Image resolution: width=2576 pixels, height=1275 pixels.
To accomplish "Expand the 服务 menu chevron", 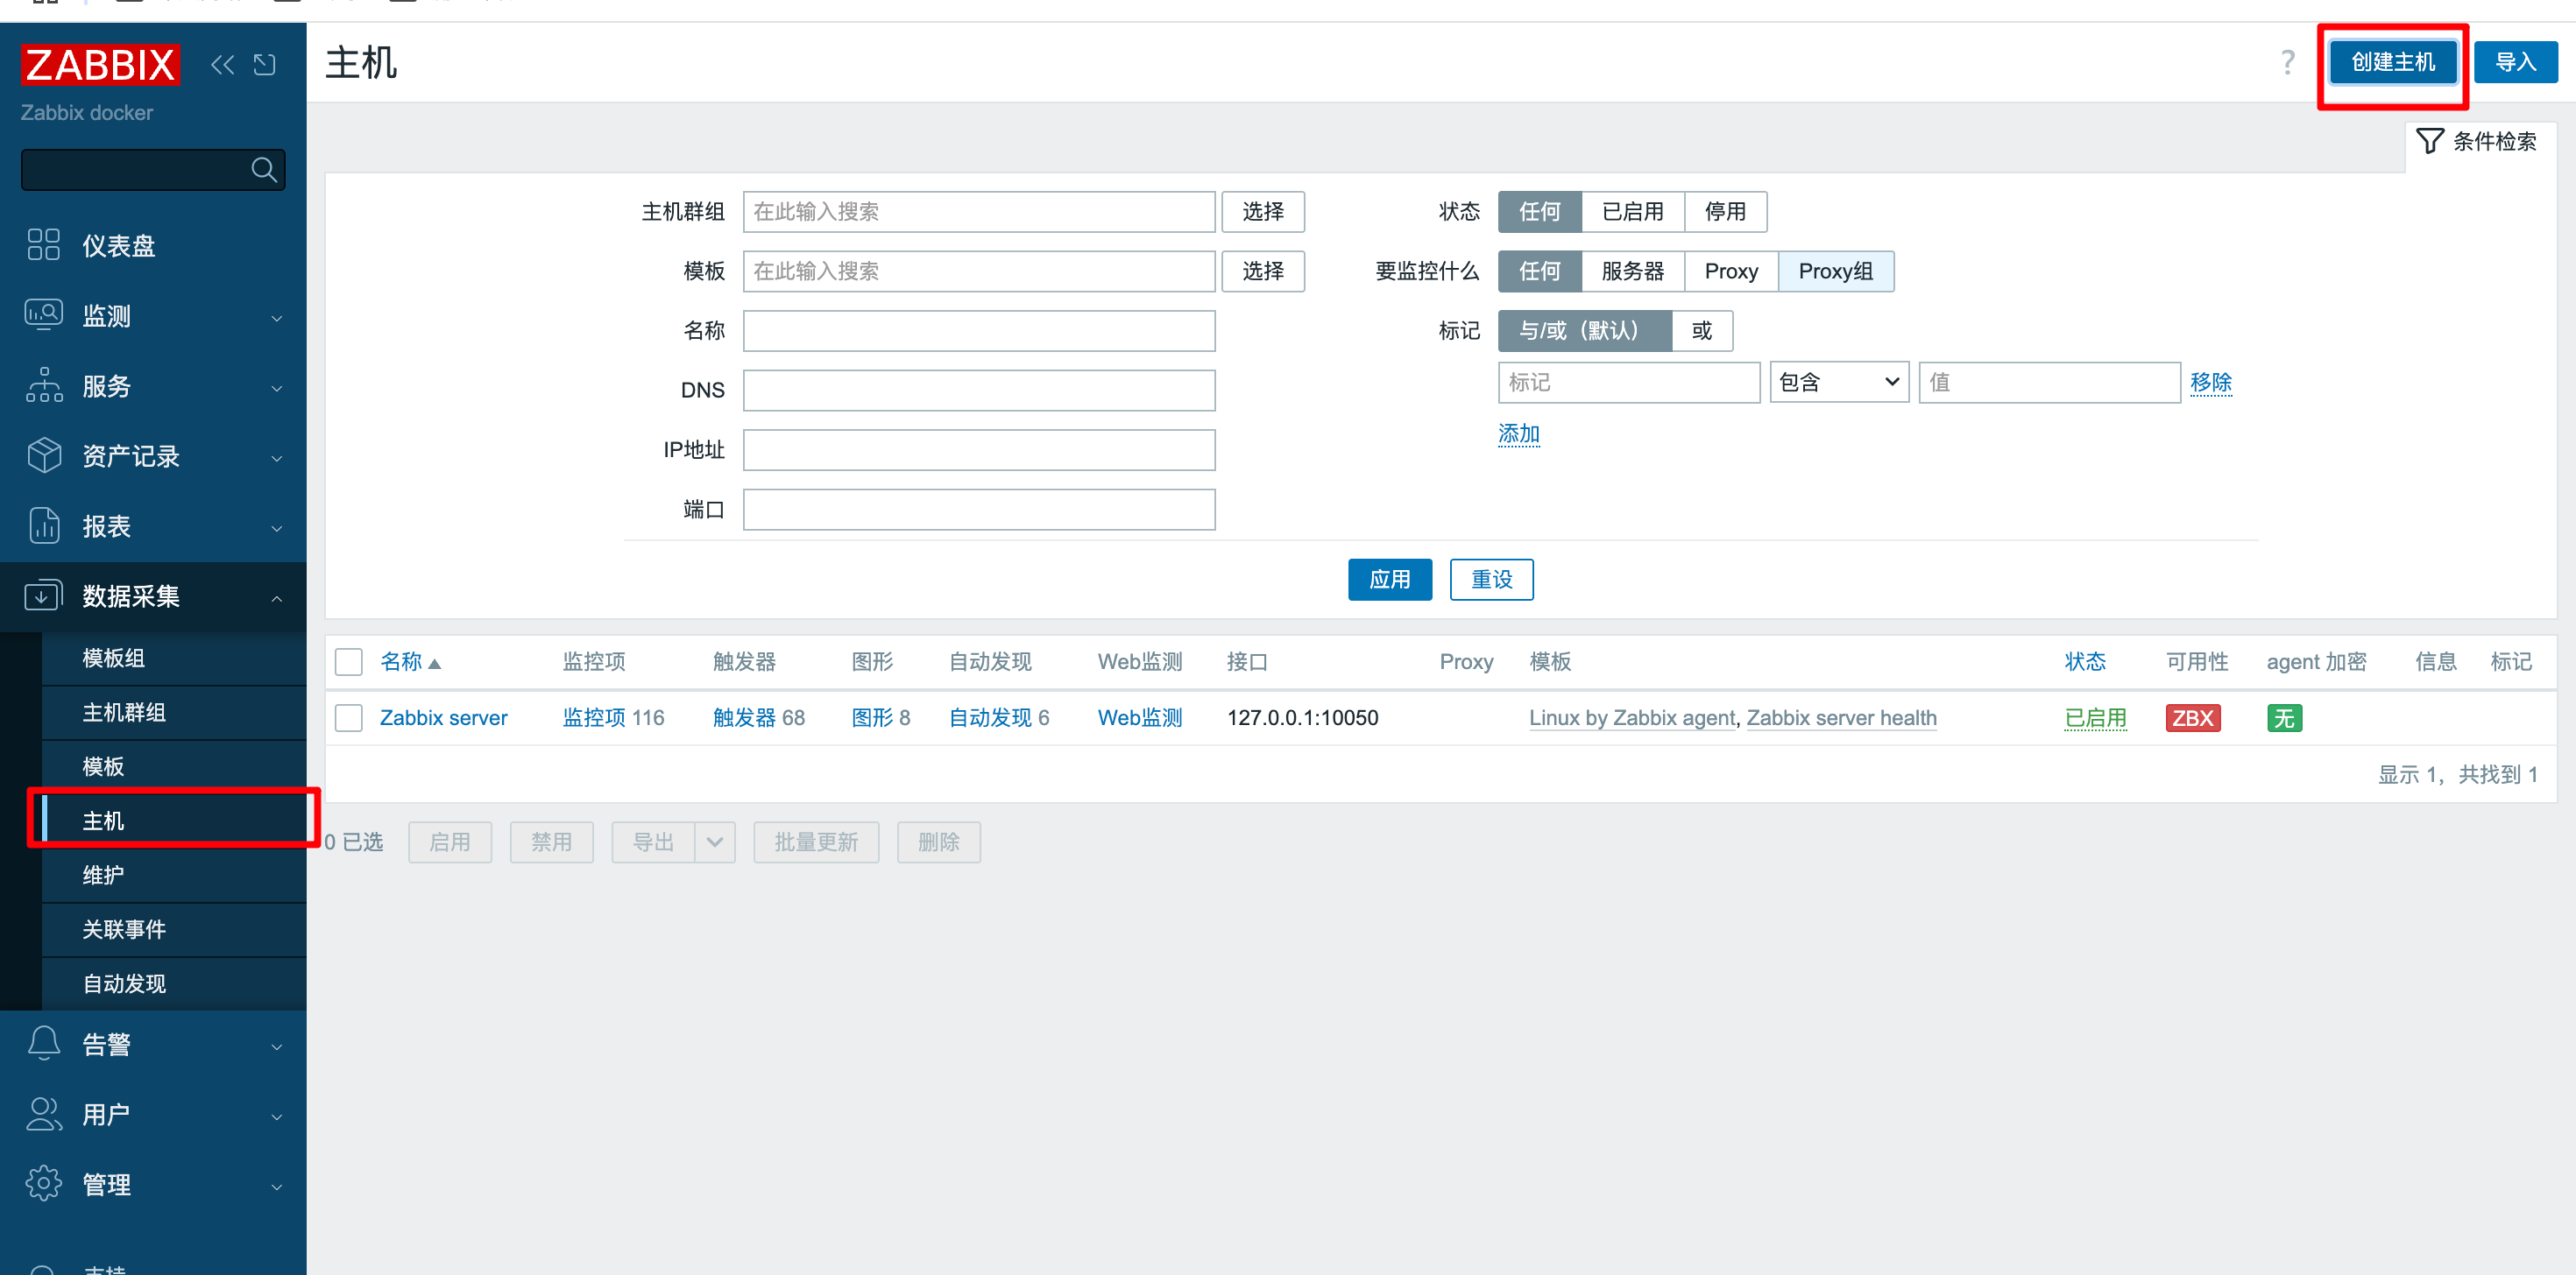I will click(x=277, y=389).
